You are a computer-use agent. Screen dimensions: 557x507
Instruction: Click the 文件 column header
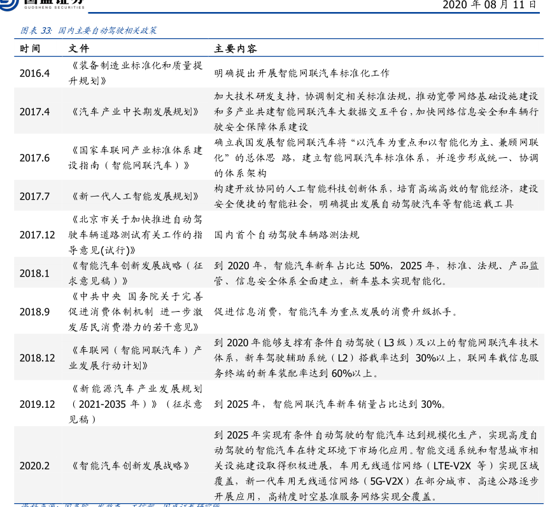pyautogui.click(x=79, y=48)
